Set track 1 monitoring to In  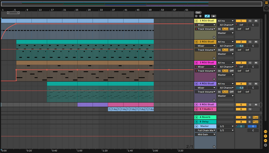[219, 29]
